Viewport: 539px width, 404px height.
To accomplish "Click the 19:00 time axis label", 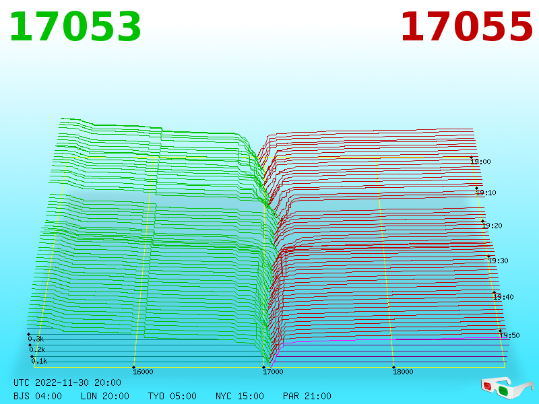I will pyautogui.click(x=480, y=162).
